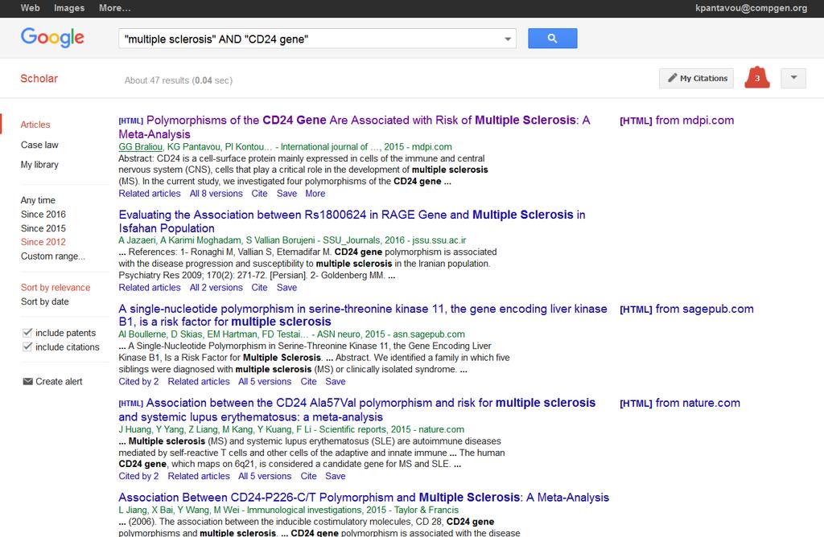Click Save under the Scientific reports result
The width and height of the screenshot is (824, 537).
(x=336, y=476)
